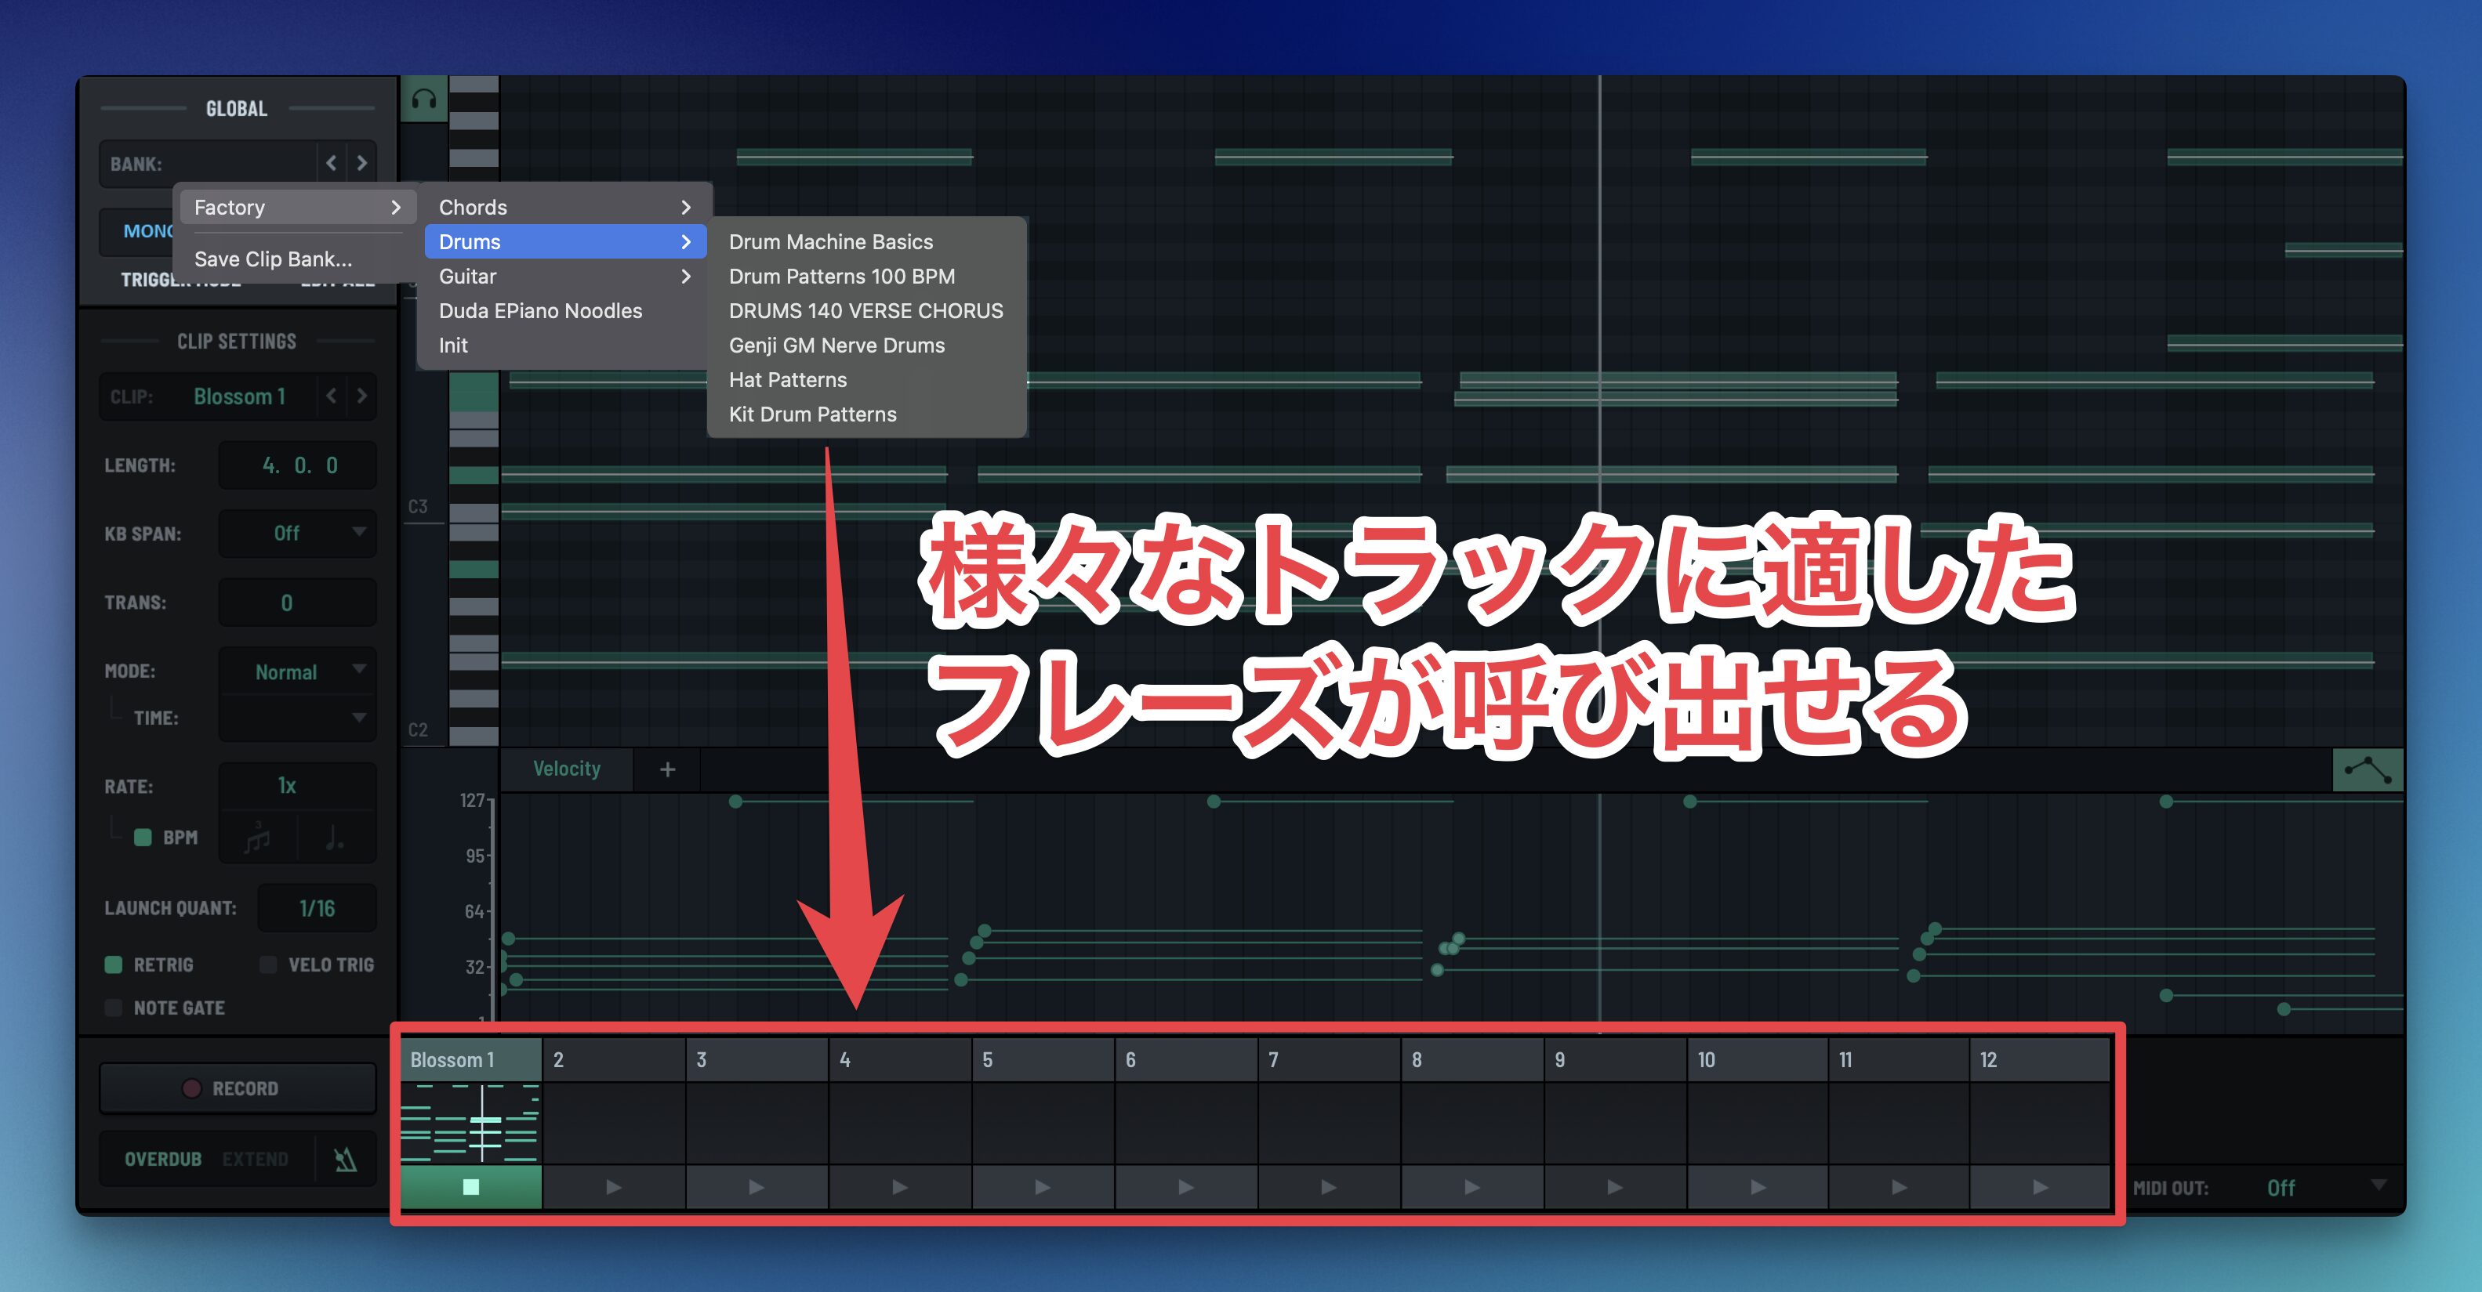Launch clip slot 5
The width and height of the screenshot is (2482, 1292).
click(x=1043, y=1186)
